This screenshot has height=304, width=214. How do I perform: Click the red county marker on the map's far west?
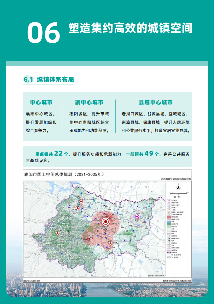click(x=57, y=233)
